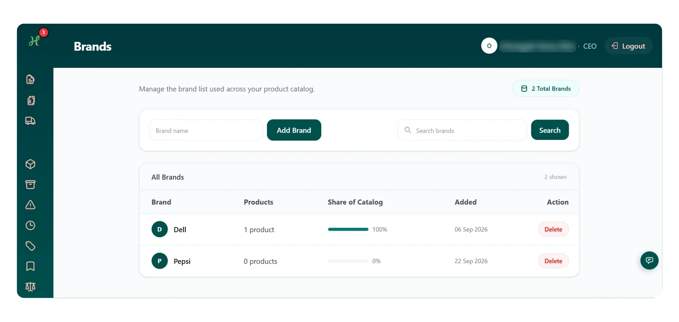Click the D avatar beside Dell
Viewport: 679px width, 322px height.
pyautogui.click(x=160, y=229)
